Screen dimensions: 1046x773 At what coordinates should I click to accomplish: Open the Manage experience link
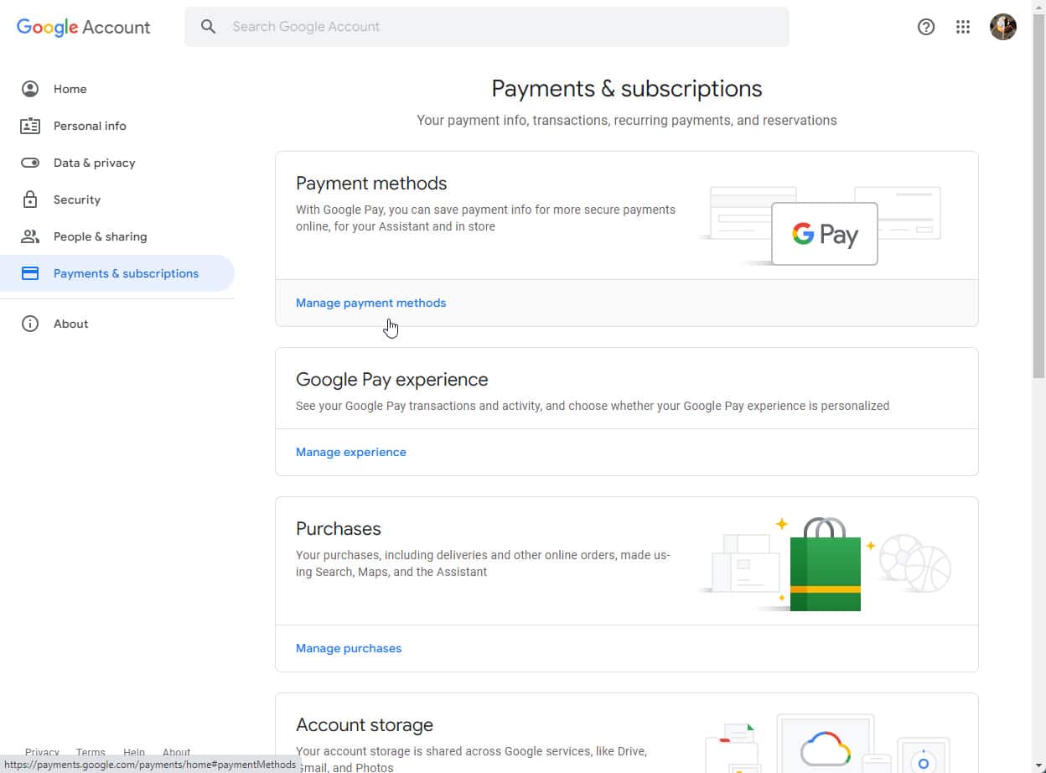[x=350, y=452]
